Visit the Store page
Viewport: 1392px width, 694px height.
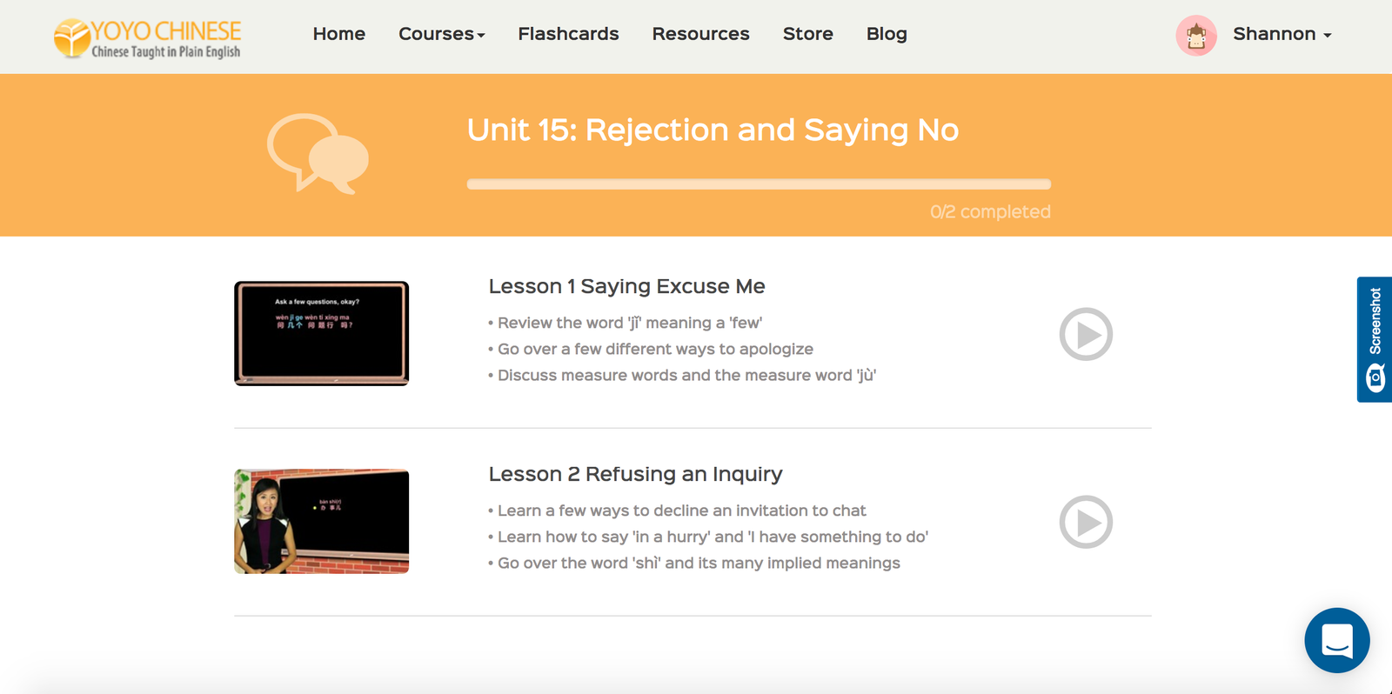807,34
